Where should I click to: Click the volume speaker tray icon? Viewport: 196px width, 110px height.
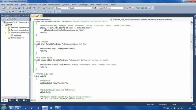[x=182, y=108]
